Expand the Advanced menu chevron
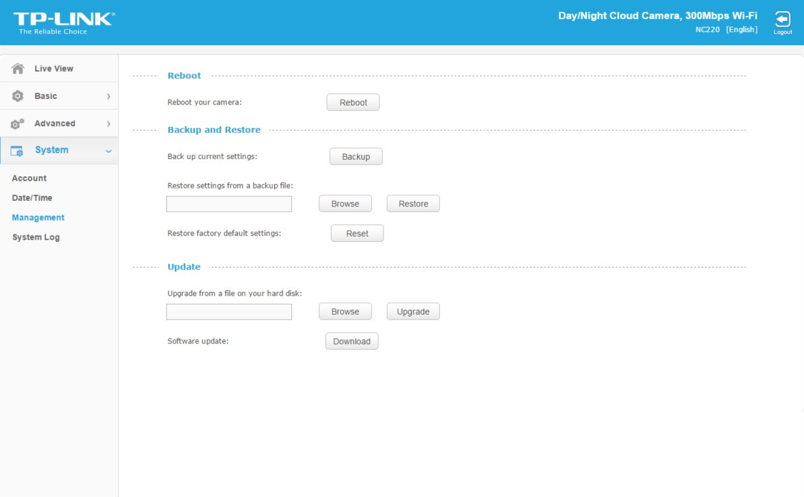804x497 pixels. point(108,124)
